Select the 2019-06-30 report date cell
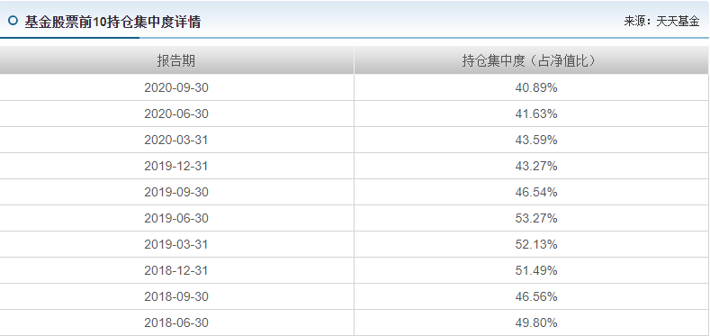 [176, 218]
